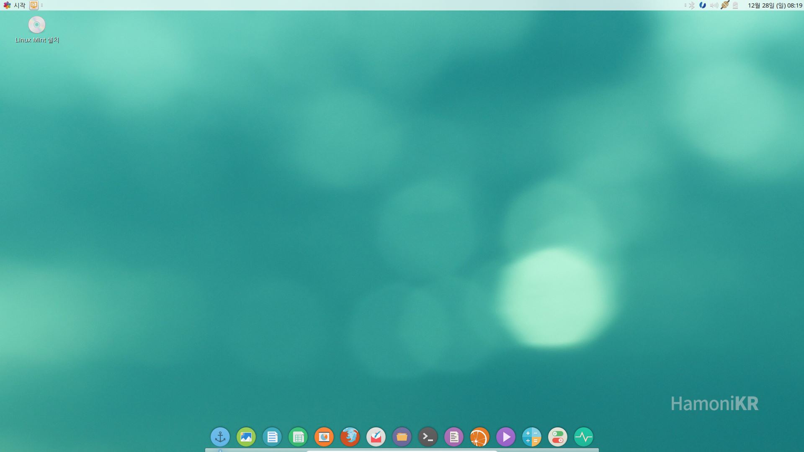This screenshot has width=804, height=452.
Task: Launch the presentation app from dock
Action: (x=324, y=437)
